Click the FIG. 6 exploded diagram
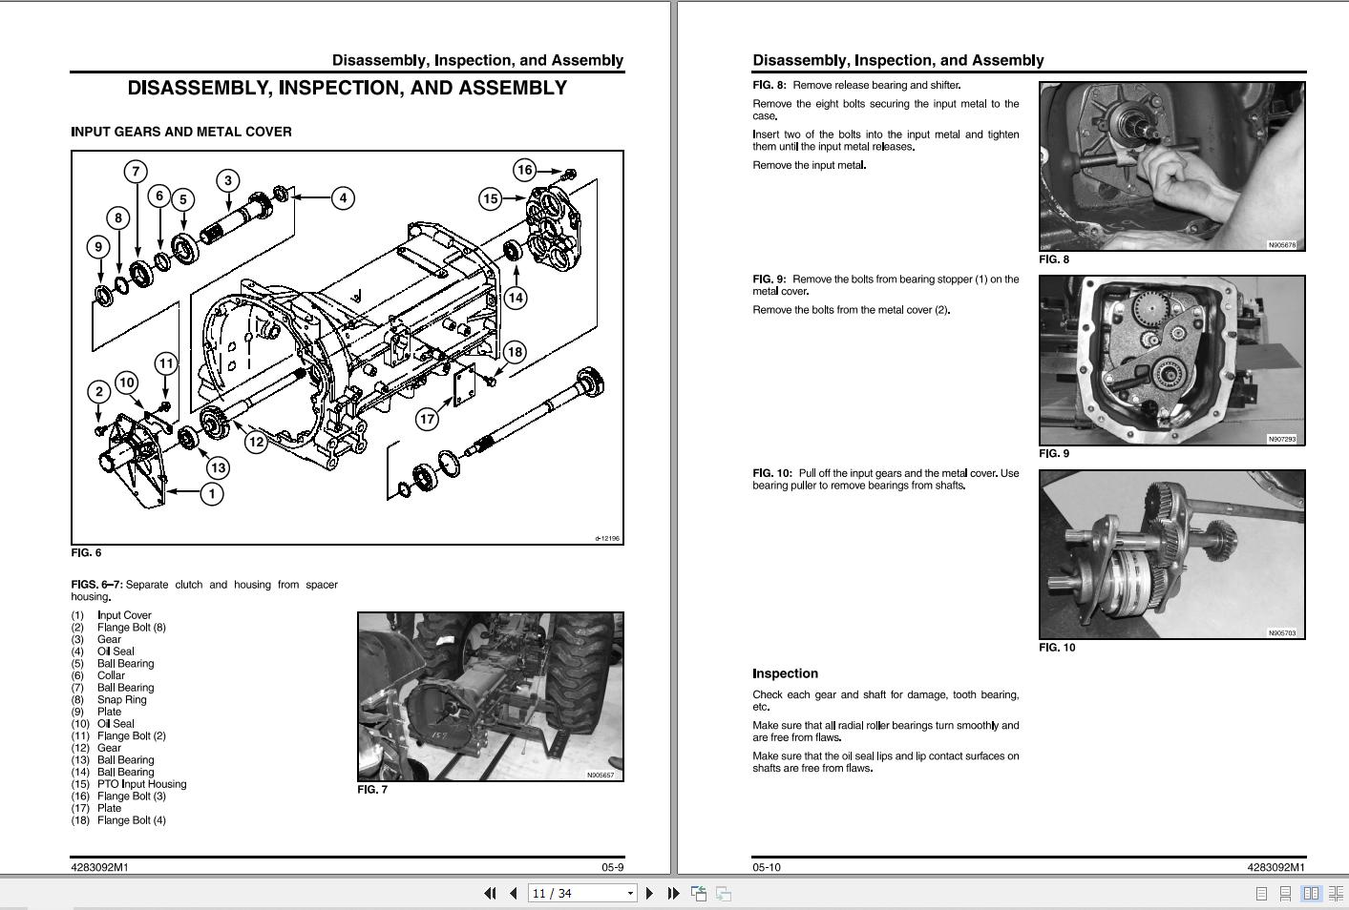Viewport: 1349px width, 910px height. tap(348, 347)
